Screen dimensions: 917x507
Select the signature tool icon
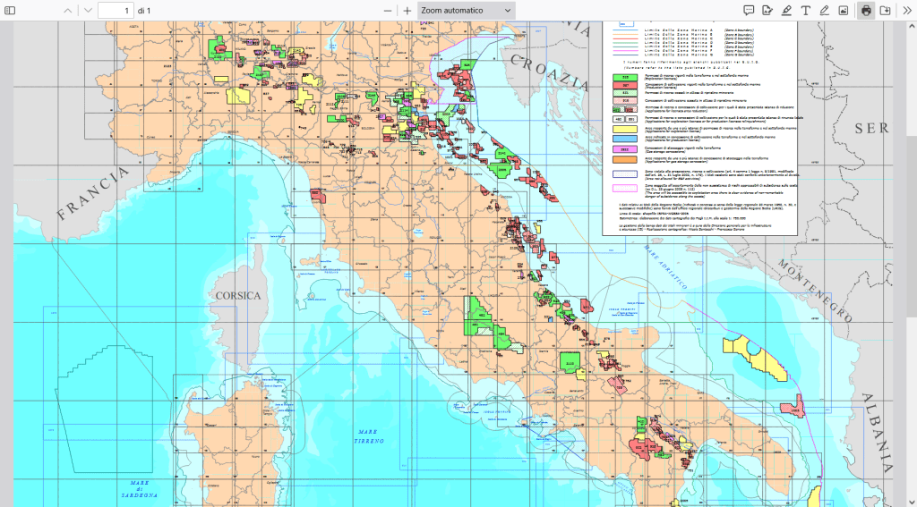(x=767, y=11)
